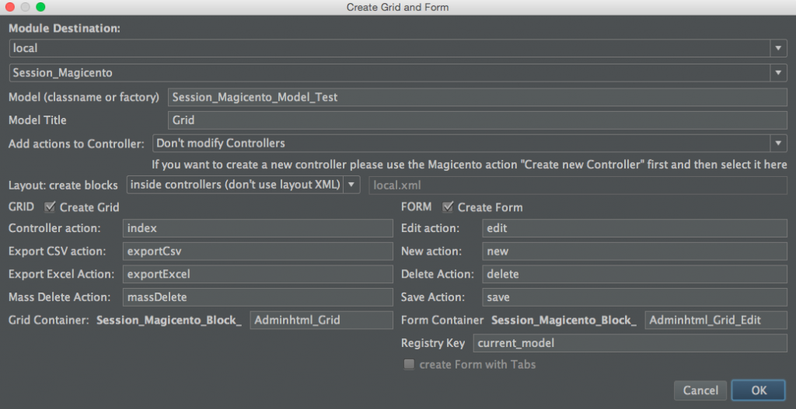Image resolution: width=796 pixels, height=409 pixels.
Task: Open the 'local' code pool dropdown
Action: pos(398,49)
